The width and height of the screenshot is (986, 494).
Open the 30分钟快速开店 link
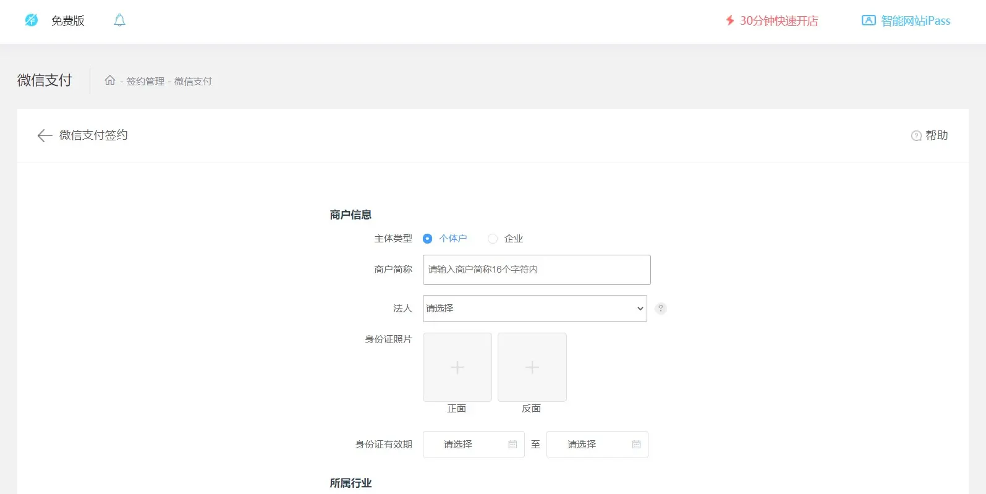coord(778,21)
